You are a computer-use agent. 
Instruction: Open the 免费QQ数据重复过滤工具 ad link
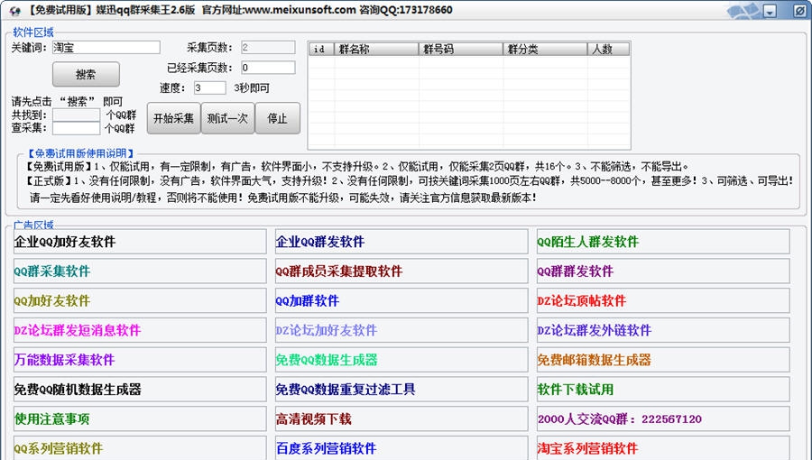401,389
